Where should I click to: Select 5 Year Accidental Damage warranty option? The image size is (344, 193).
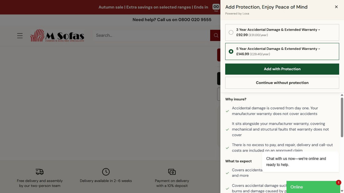(x=282, y=51)
